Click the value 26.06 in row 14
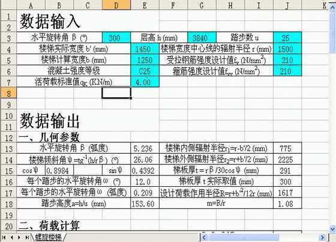 [x=145, y=159]
